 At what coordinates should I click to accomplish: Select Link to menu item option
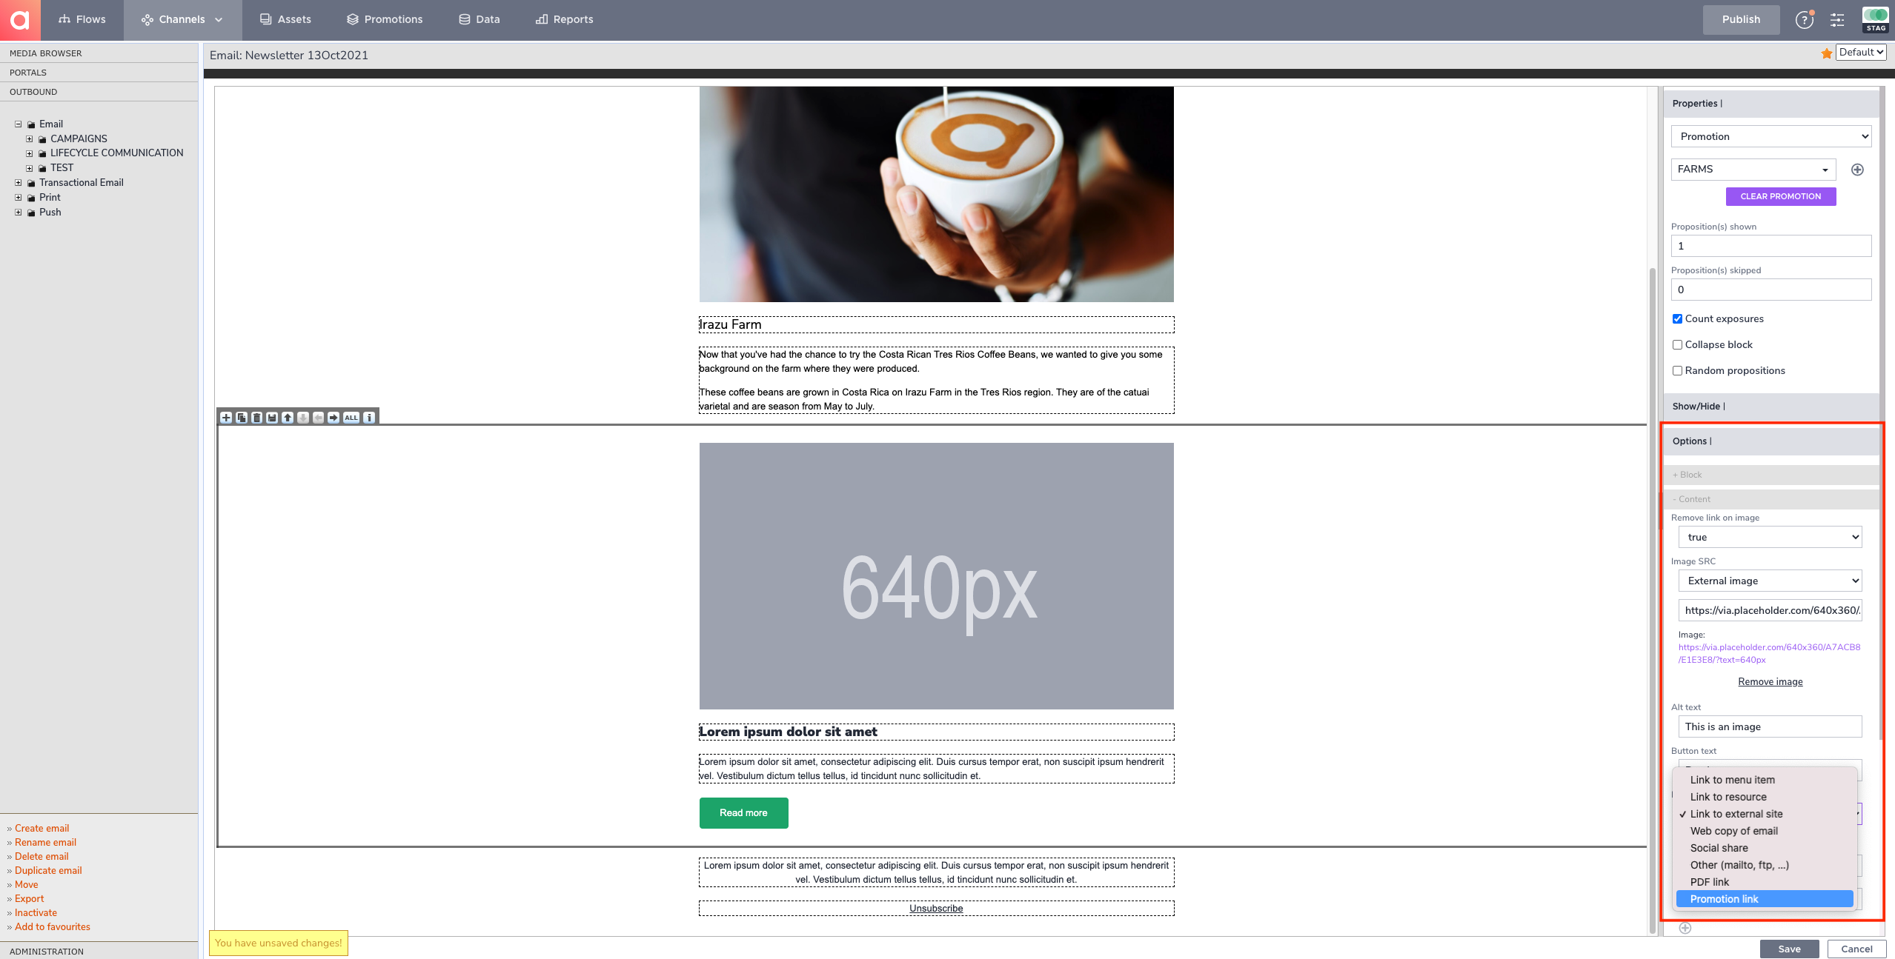(1765, 780)
